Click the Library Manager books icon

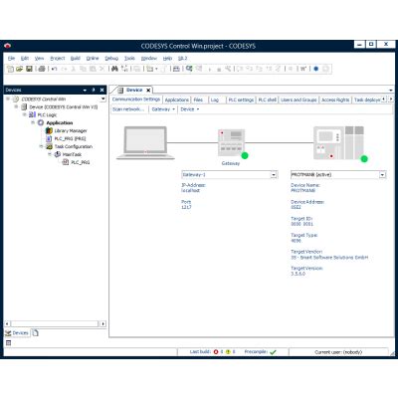tap(49, 130)
